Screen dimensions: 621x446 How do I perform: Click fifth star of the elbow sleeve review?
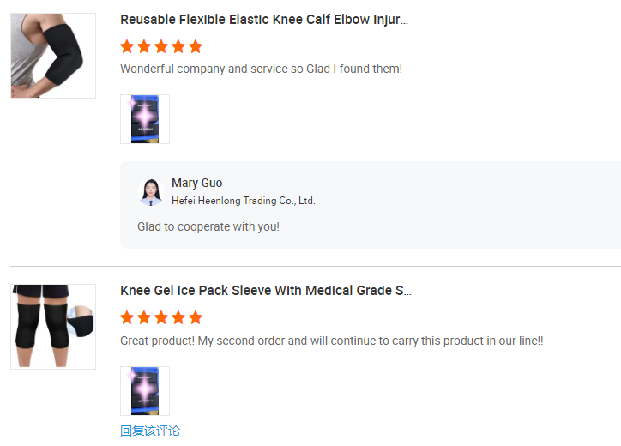[x=196, y=46]
